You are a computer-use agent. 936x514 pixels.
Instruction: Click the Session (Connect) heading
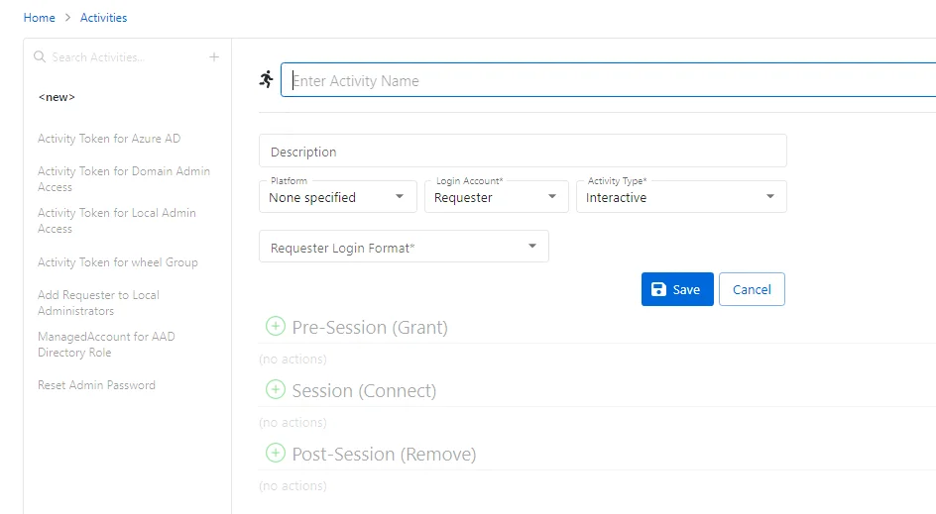tap(364, 390)
